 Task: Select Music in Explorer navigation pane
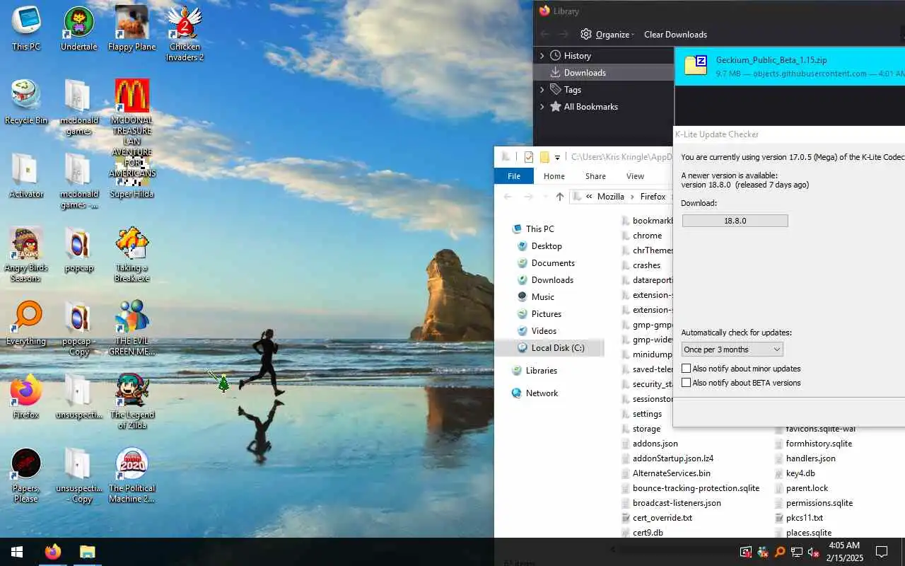542,296
